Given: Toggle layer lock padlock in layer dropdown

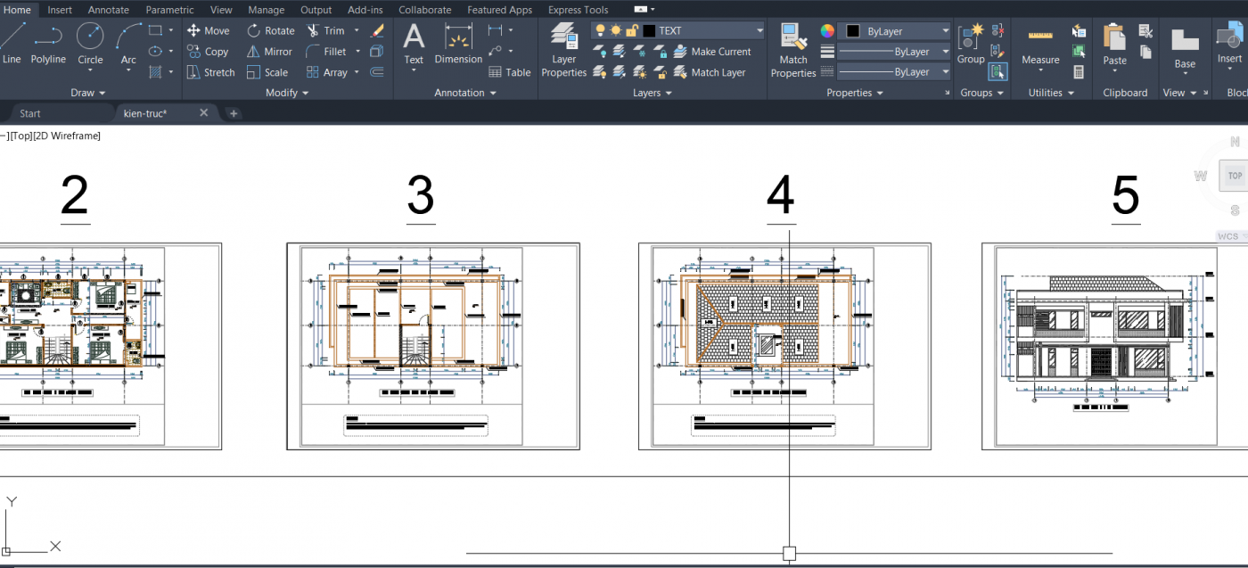Looking at the screenshot, I should (x=632, y=30).
